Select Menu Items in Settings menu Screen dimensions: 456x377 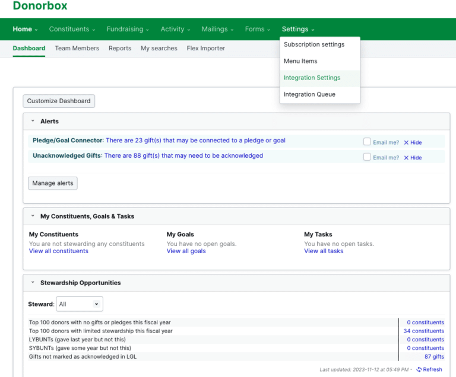tap(320, 61)
